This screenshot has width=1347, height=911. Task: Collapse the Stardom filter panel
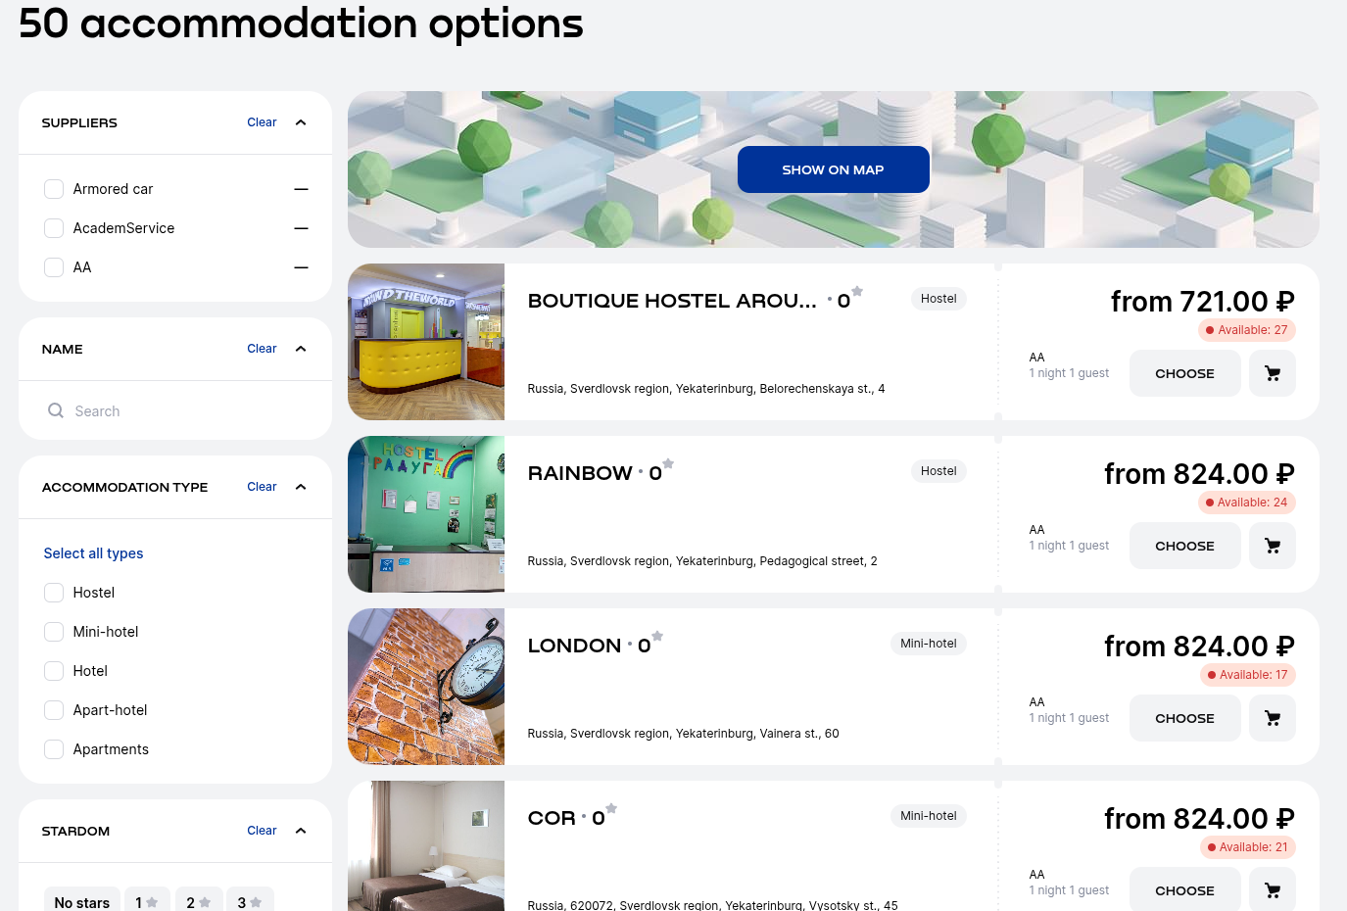301,831
